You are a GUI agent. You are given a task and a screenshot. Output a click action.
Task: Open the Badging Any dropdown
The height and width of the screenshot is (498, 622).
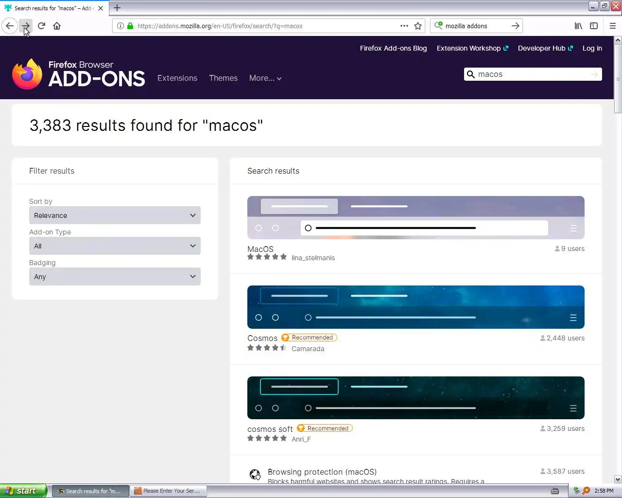(115, 277)
